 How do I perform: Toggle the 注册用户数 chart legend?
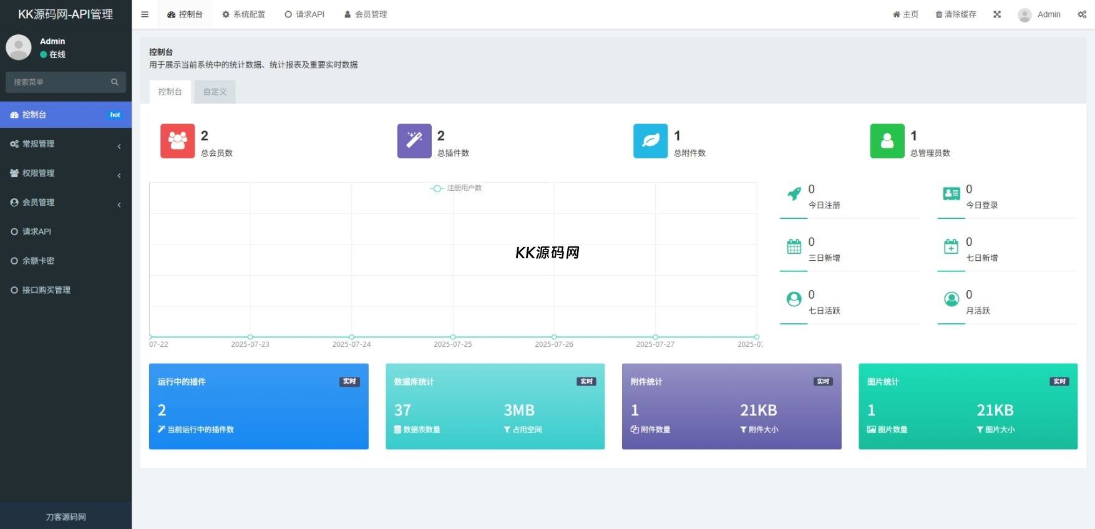click(x=456, y=188)
